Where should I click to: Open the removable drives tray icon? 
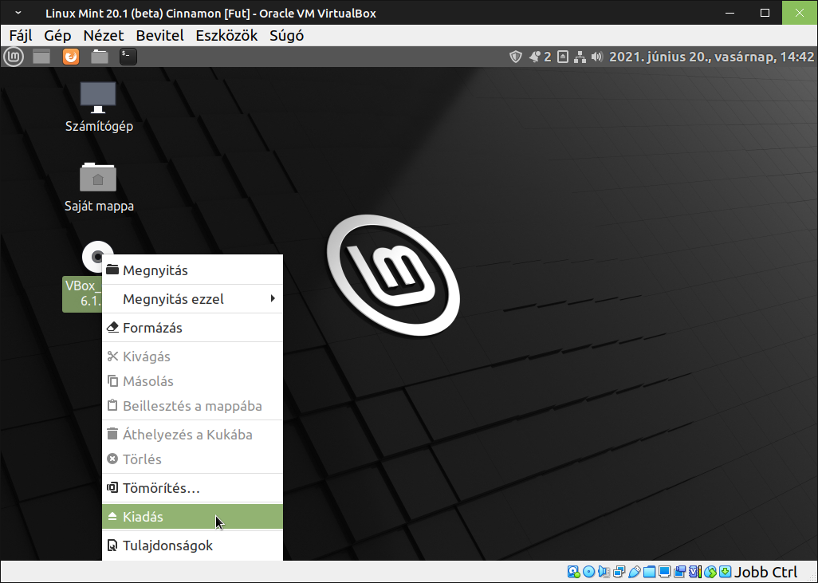[563, 57]
